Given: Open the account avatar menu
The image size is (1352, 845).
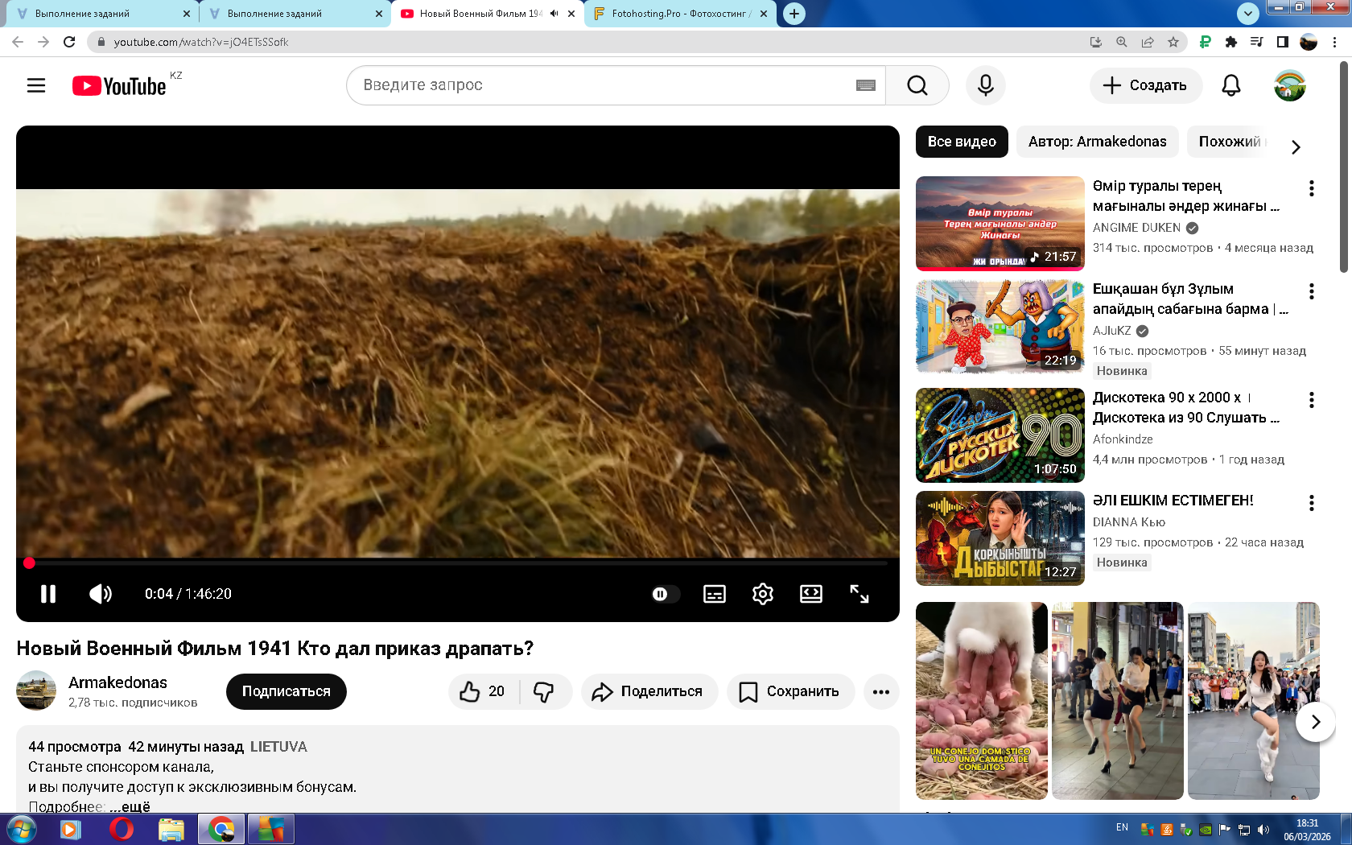Looking at the screenshot, I should [1289, 85].
